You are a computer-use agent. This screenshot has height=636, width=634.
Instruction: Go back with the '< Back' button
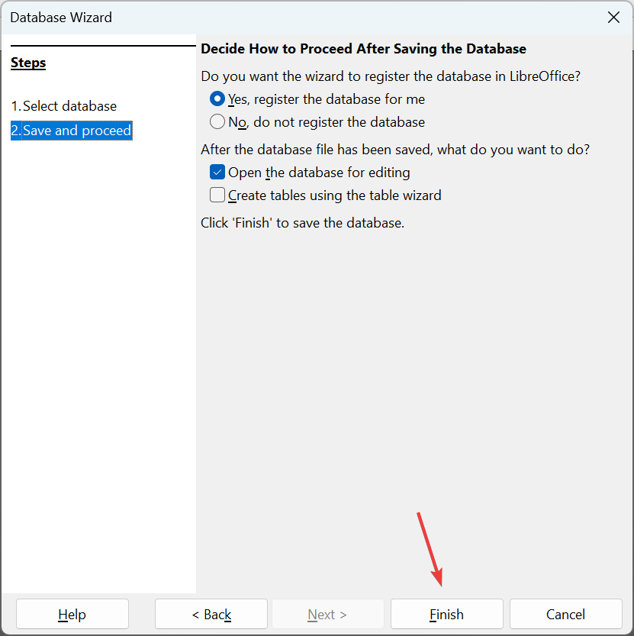click(211, 615)
